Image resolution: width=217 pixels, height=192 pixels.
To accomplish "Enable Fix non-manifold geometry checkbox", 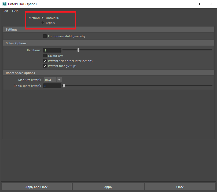I will 45,36.
